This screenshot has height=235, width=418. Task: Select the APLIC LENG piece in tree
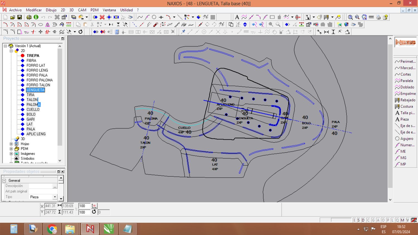(x=36, y=134)
